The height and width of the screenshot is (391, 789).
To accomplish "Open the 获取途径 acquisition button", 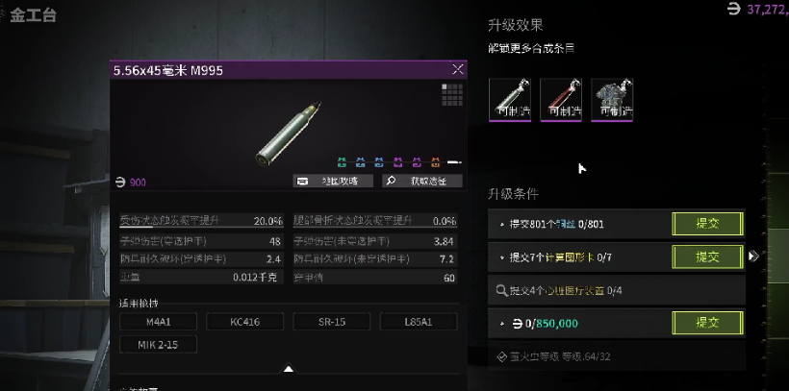I will coord(422,181).
